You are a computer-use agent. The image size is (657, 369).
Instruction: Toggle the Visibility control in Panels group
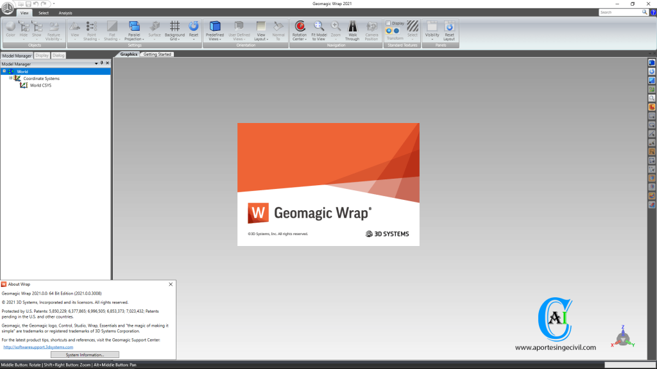point(431,29)
